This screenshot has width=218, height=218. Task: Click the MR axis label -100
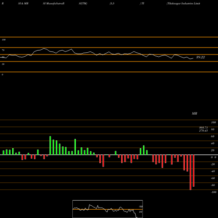tap(213, 192)
